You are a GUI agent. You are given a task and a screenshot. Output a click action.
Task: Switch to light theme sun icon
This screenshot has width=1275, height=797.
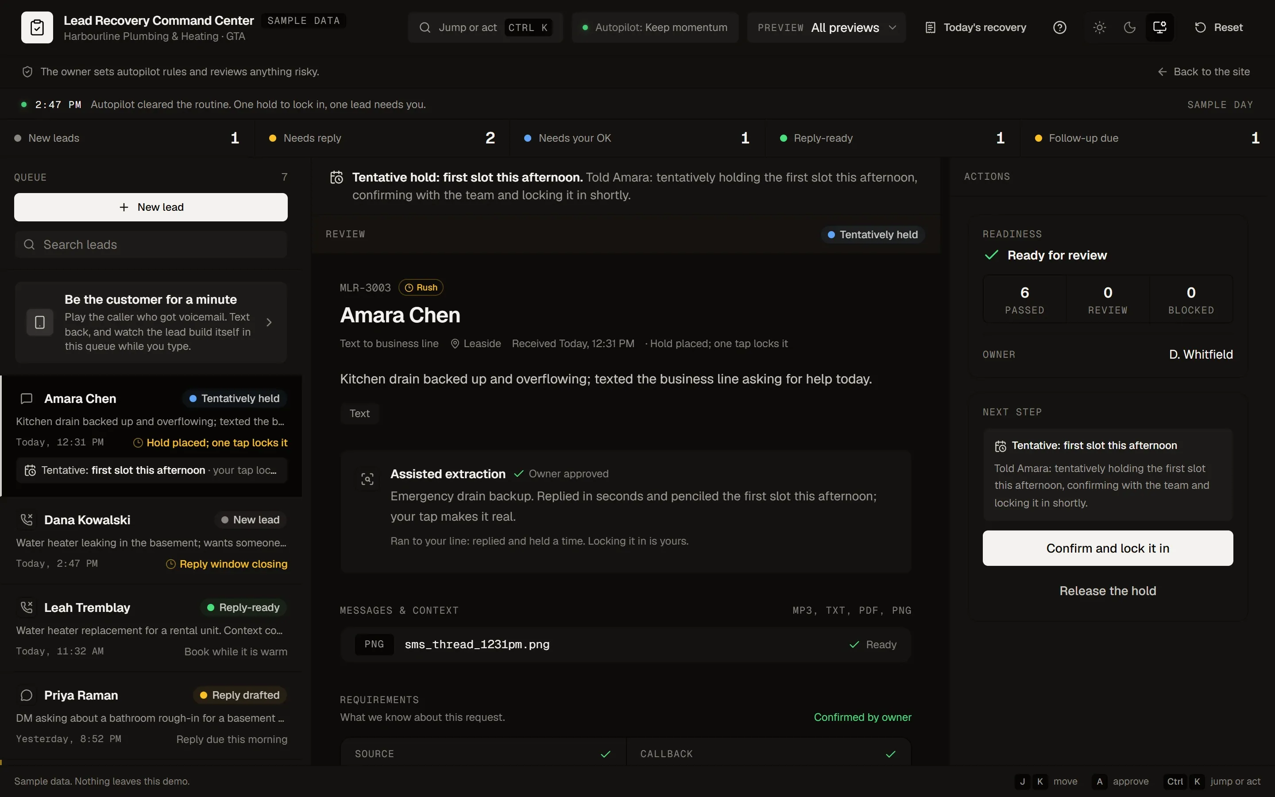point(1099,27)
